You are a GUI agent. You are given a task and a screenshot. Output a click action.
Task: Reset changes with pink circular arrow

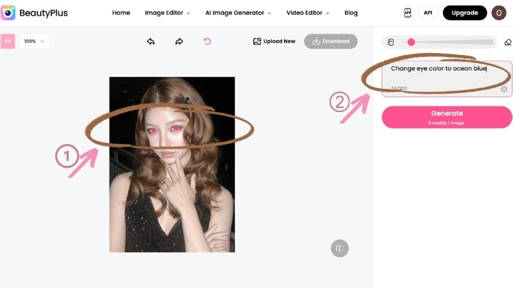coord(207,42)
